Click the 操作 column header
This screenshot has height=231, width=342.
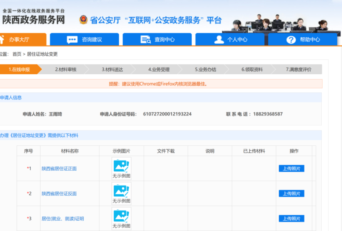tap(294, 151)
